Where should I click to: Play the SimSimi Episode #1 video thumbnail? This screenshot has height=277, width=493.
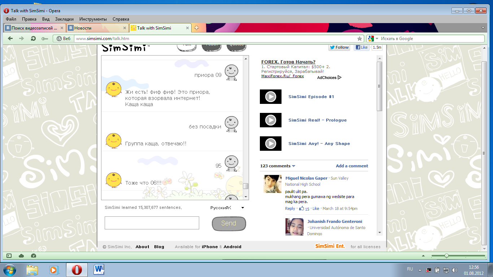pyautogui.click(x=271, y=97)
